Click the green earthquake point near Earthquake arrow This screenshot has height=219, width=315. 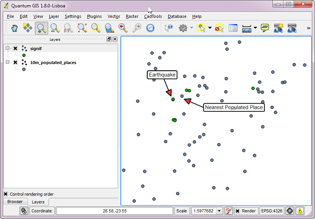click(x=173, y=99)
